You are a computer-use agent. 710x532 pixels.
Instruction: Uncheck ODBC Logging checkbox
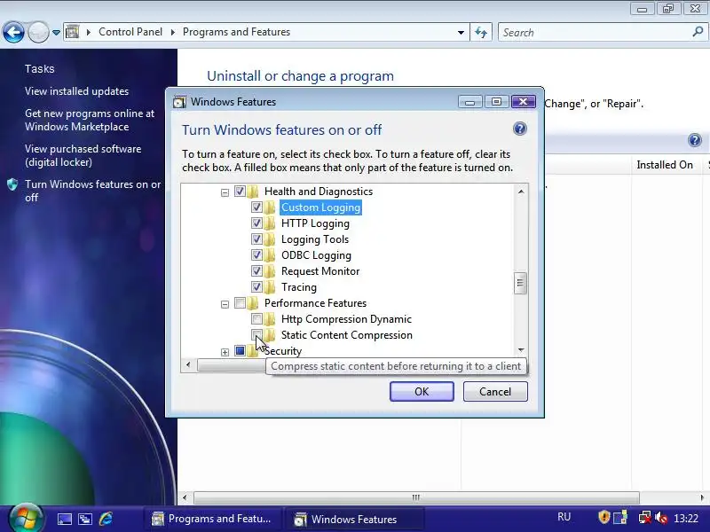click(x=256, y=254)
